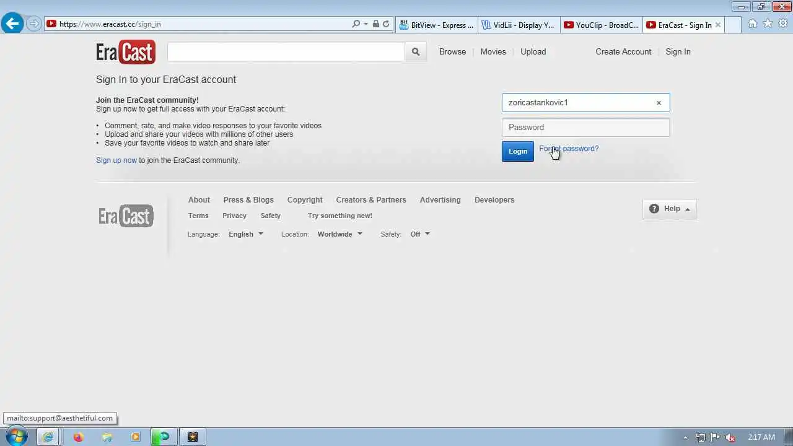793x446 pixels.
Task: Open the Terms footer link
Action: click(198, 216)
